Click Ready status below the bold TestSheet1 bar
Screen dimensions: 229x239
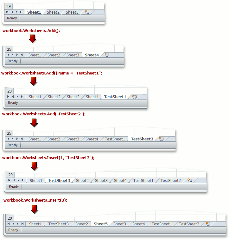13,103
